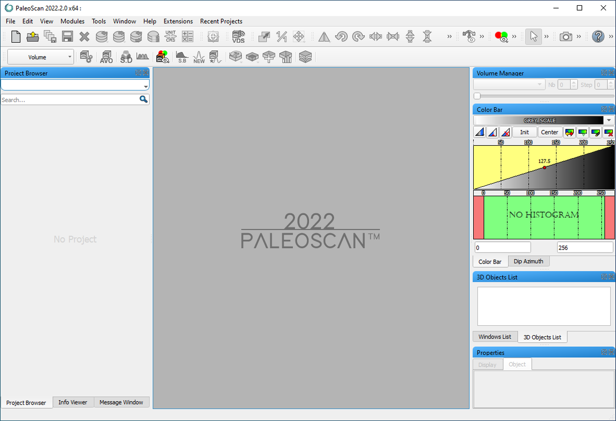This screenshot has width=616, height=421.
Task: Switch to the Message Window tab
Action: pos(121,402)
